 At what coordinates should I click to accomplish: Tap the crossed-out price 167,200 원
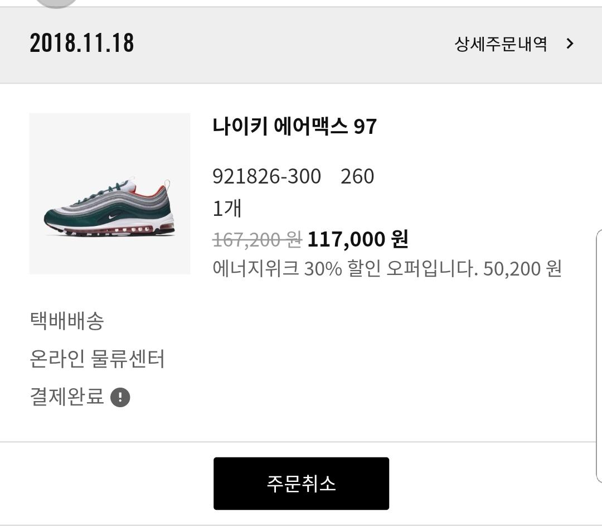point(257,240)
